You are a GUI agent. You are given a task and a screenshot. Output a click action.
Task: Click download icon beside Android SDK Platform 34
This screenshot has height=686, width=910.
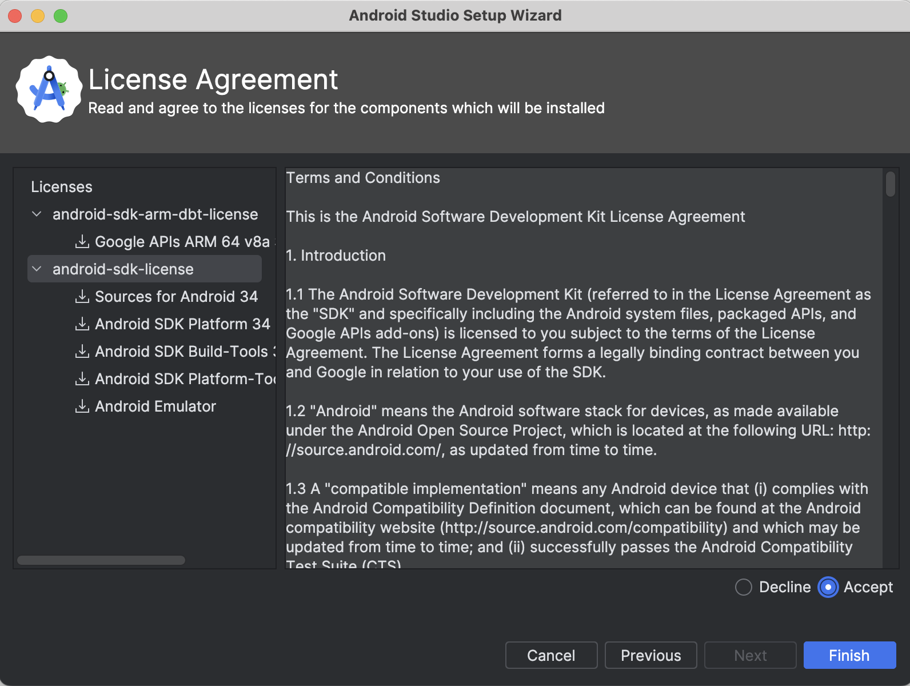pyautogui.click(x=82, y=324)
